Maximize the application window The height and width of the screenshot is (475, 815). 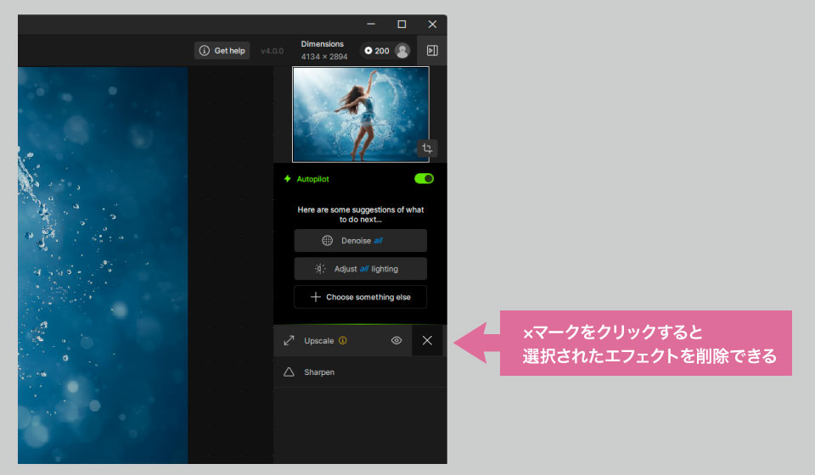click(402, 24)
